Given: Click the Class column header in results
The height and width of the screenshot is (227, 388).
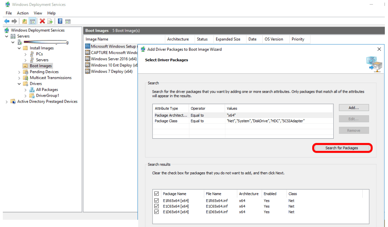Looking at the screenshot, I should pyautogui.click(x=324, y=194).
